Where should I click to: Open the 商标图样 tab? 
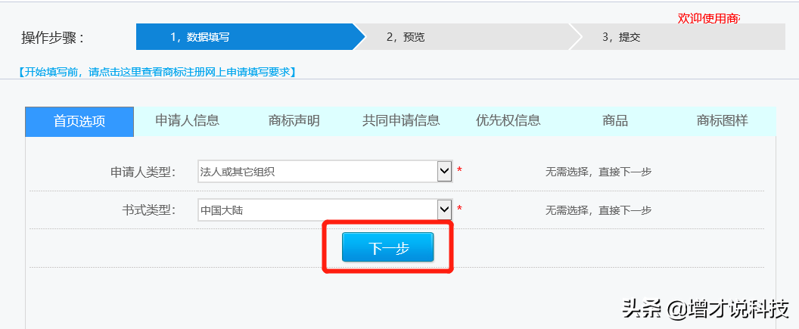pos(722,121)
